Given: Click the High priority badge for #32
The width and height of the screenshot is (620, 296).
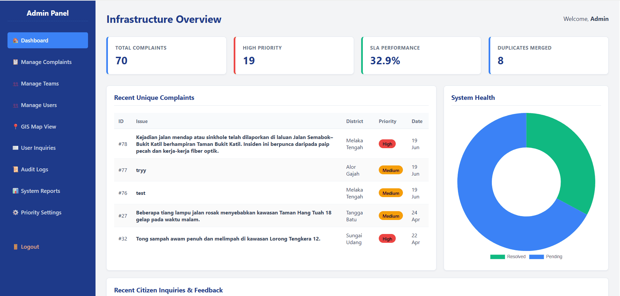Looking at the screenshot, I should click(387, 239).
